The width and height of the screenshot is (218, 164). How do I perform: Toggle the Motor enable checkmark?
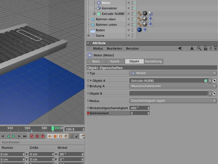pyautogui.click(x=135, y=3)
